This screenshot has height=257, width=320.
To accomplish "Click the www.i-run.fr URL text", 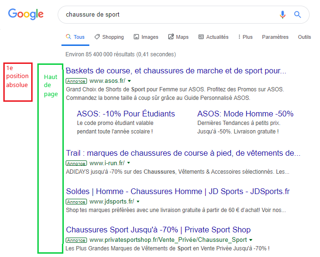I will tap(107, 163).
